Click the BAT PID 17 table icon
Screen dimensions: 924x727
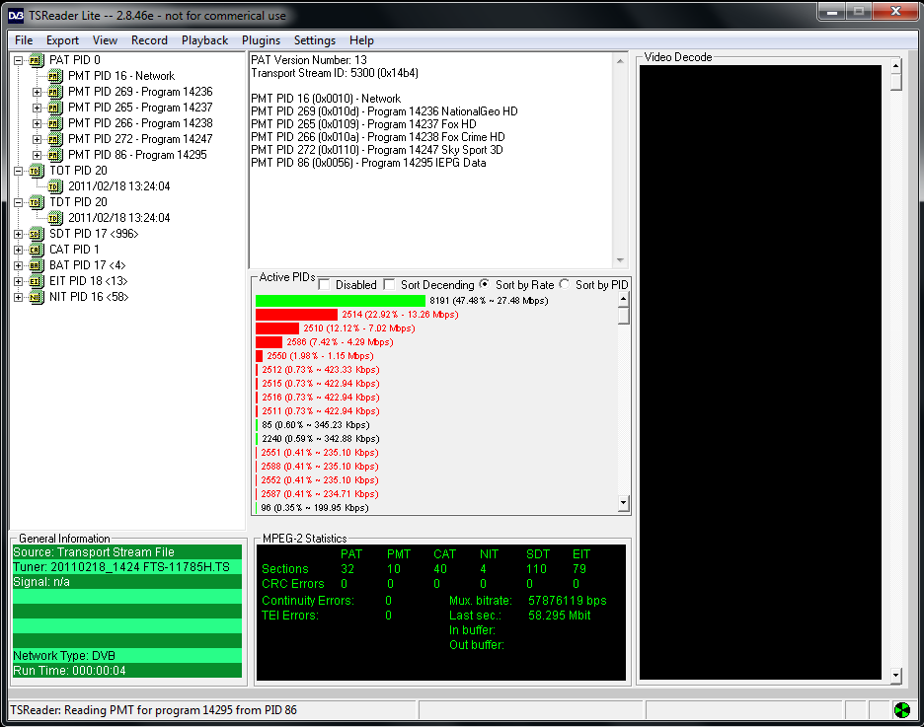tap(36, 265)
